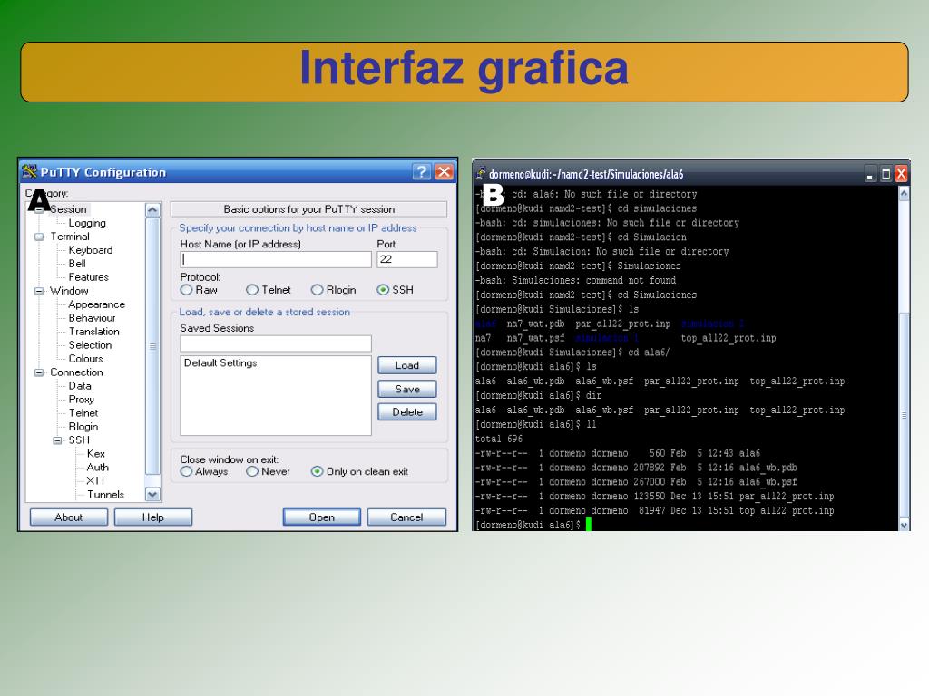Open the Kex settings under SSH
929x696 pixels.
click(96, 454)
